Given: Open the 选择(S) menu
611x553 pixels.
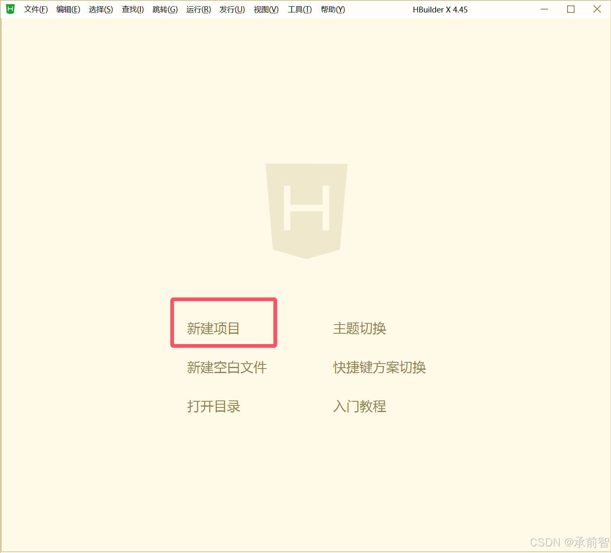Looking at the screenshot, I should pyautogui.click(x=101, y=10).
